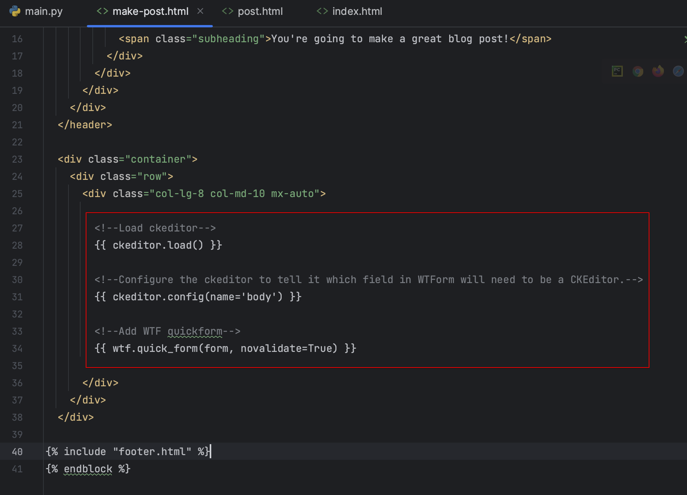687x495 pixels.
Task: Click line number 41 in the gutter
Action: [x=17, y=469]
